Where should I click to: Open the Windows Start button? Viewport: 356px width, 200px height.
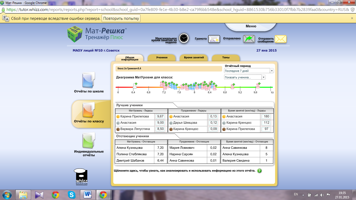(7, 195)
